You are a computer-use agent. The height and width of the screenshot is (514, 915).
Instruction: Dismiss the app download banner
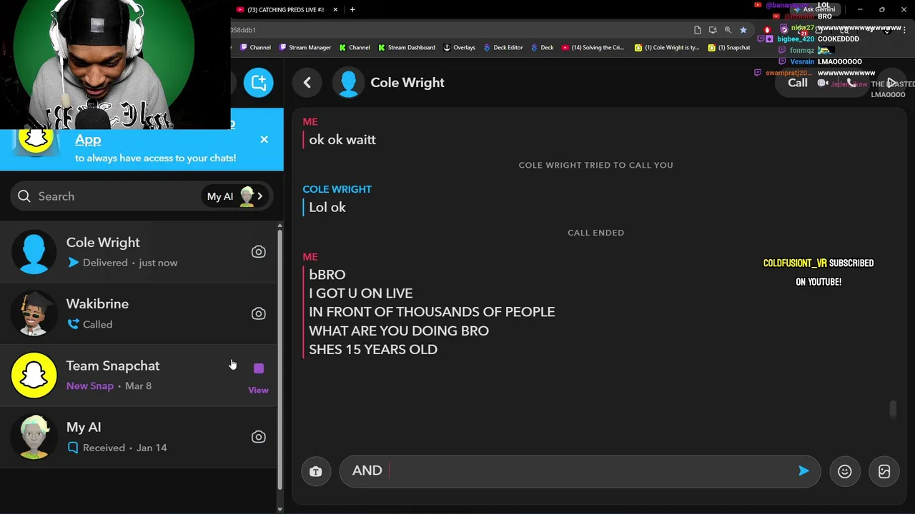tap(264, 139)
